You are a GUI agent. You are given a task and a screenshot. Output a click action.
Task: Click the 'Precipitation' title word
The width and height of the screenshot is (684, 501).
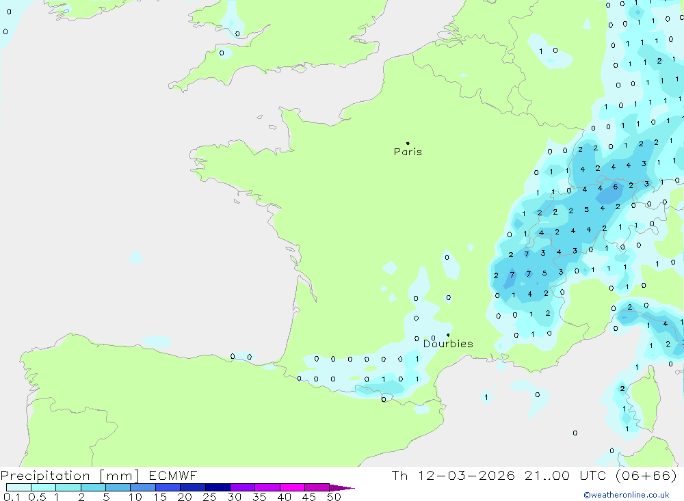tap(45, 476)
